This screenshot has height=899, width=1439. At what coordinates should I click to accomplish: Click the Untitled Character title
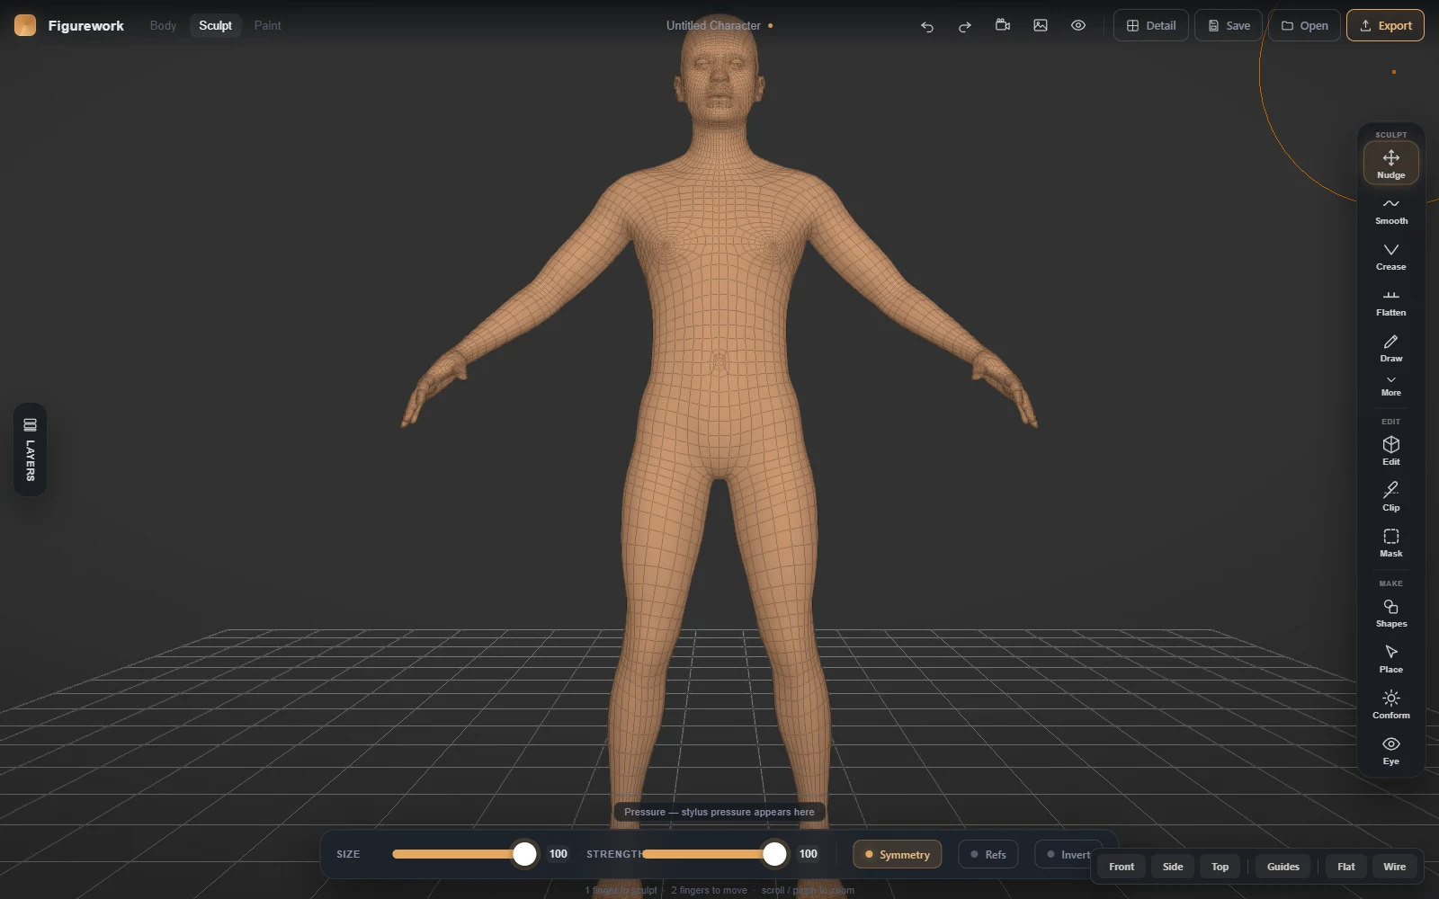pos(713,25)
